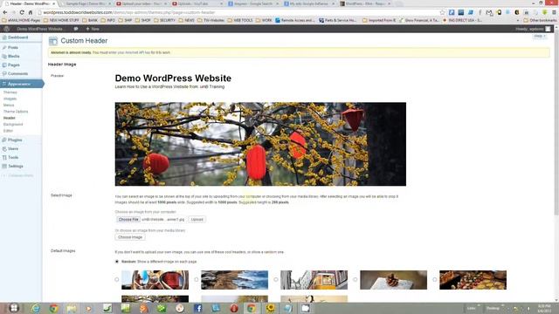Screen dimensions: 559x314
Task: Click Demo WordPress Website admin bar link
Action: click(39, 29)
